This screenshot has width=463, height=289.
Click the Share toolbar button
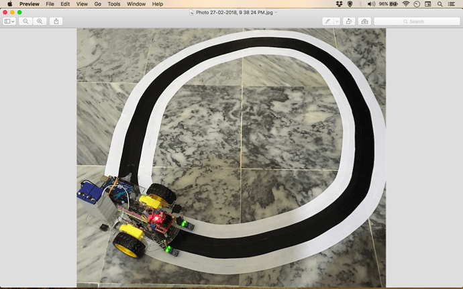(x=56, y=21)
